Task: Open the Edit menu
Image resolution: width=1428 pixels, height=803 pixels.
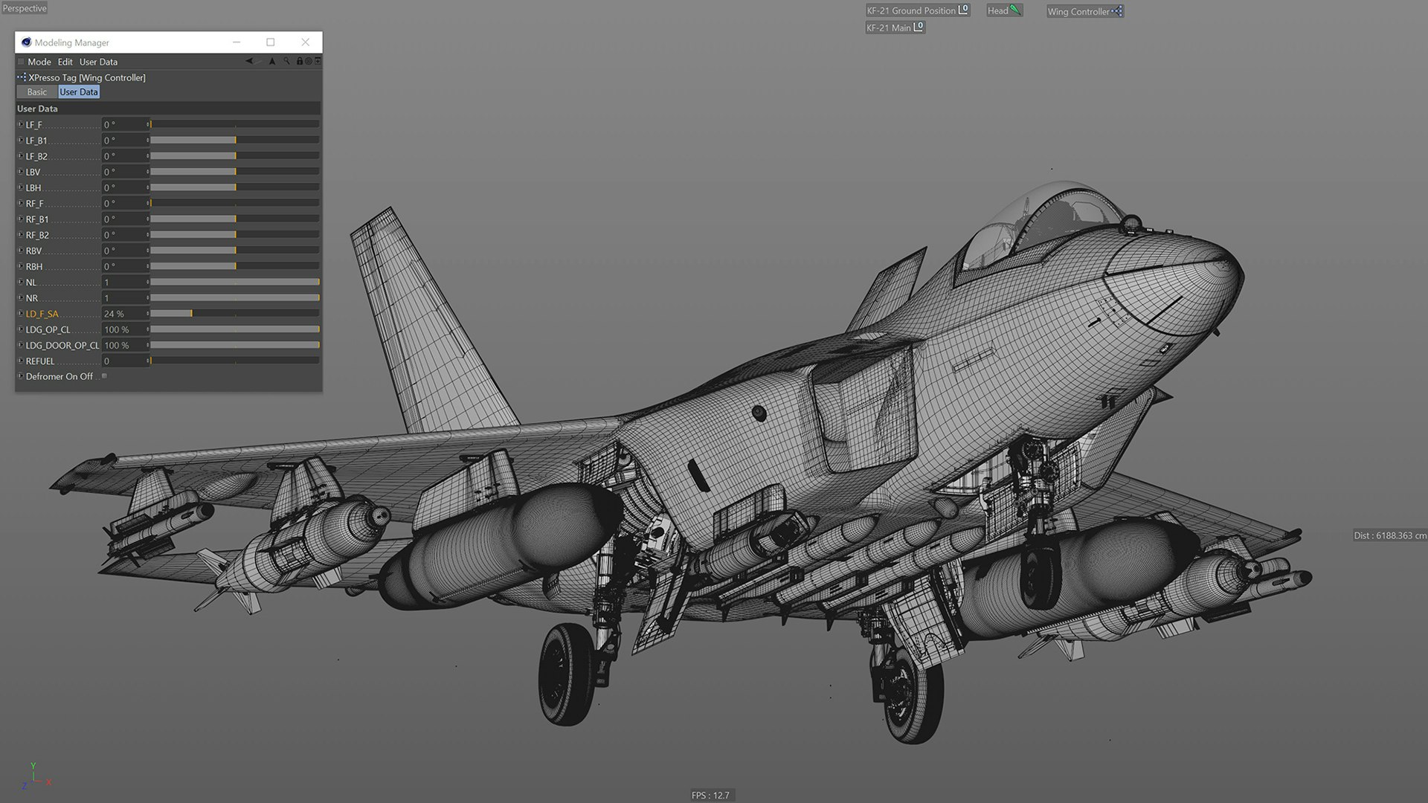Action: coord(65,62)
